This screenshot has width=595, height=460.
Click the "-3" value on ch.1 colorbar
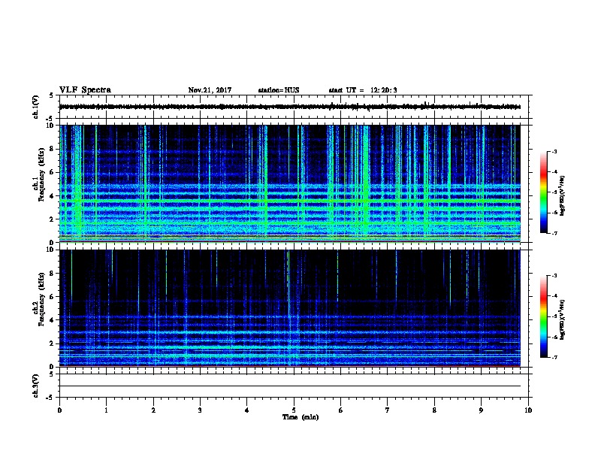pyautogui.click(x=554, y=151)
